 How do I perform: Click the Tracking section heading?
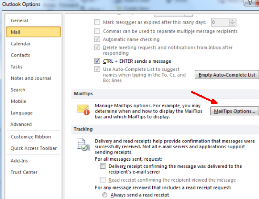pos(83,129)
